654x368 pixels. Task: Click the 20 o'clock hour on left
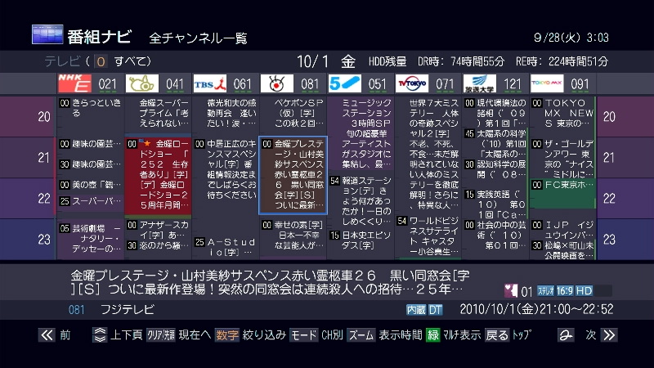point(44,116)
